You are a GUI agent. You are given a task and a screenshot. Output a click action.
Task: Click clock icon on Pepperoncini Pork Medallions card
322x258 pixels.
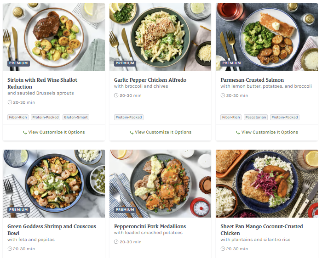[x=116, y=242]
